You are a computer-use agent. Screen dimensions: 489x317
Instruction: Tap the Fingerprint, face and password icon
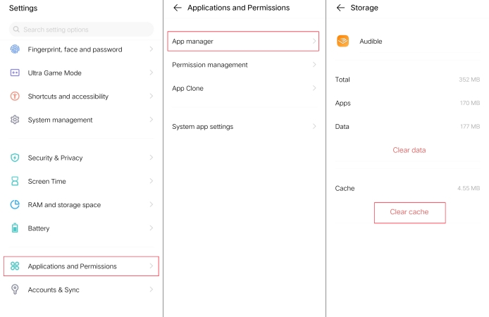click(x=15, y=49)
